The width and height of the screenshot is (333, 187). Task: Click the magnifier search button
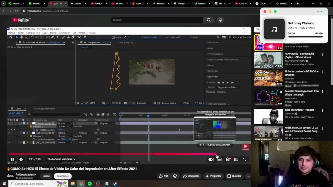[x=209, y=20]
